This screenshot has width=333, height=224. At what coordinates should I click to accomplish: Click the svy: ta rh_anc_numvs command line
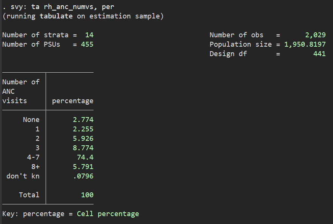(58, 7)
